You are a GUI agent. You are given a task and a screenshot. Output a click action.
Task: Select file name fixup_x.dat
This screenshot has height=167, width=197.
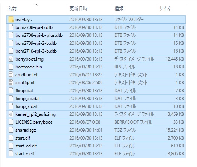(26, 106)
